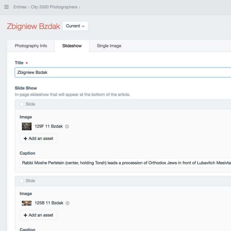
Task: Open the City 2000 Photographers breadcrumb
Action: point(54,7)
